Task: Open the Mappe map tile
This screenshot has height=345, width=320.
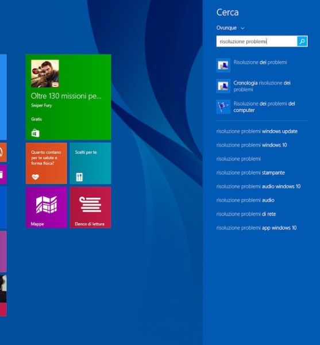Action: 47,208
